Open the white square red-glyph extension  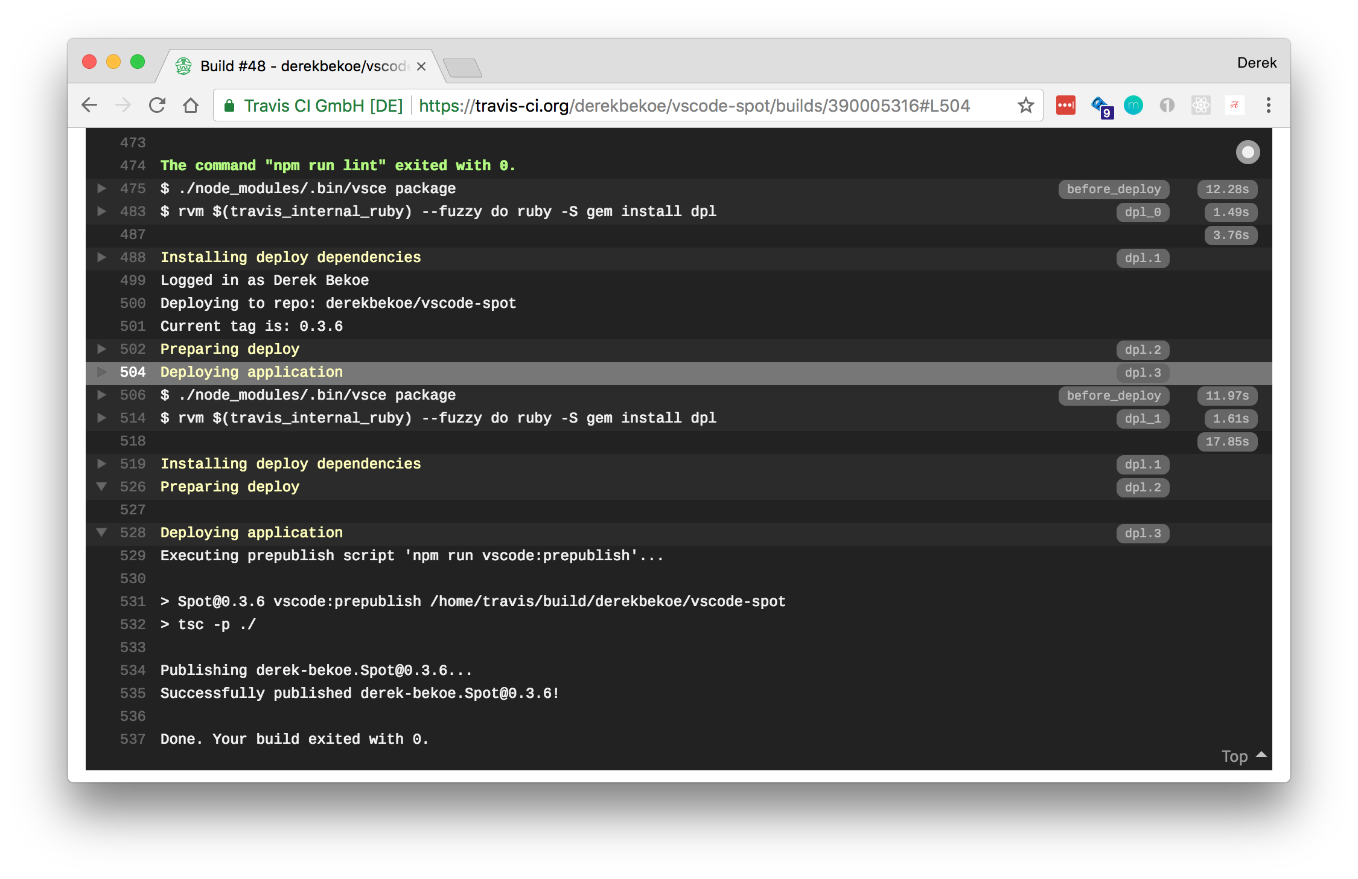(1235, 106)
